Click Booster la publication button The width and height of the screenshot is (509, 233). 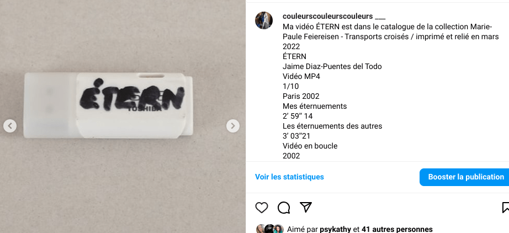(x=465, y=177)
